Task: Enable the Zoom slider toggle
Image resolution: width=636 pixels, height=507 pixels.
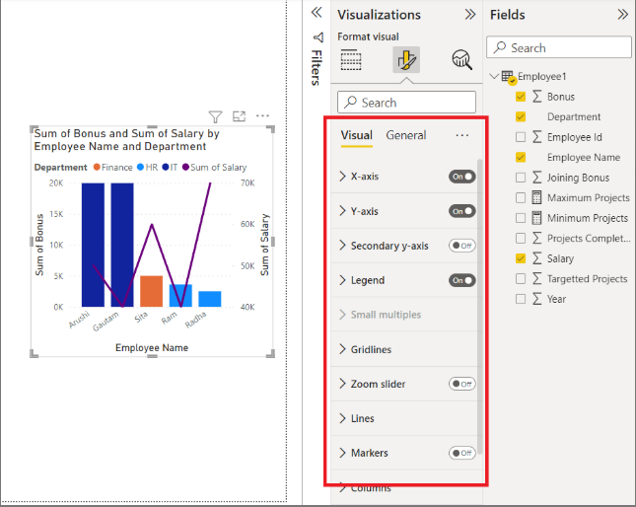Action: tap(462, 384)
